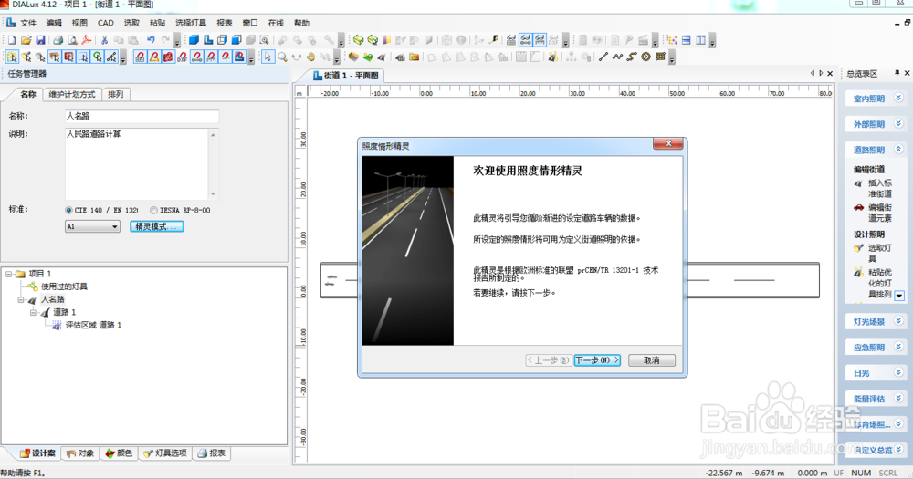
Task: Click the insert street element icon
Action: (382, 57)
